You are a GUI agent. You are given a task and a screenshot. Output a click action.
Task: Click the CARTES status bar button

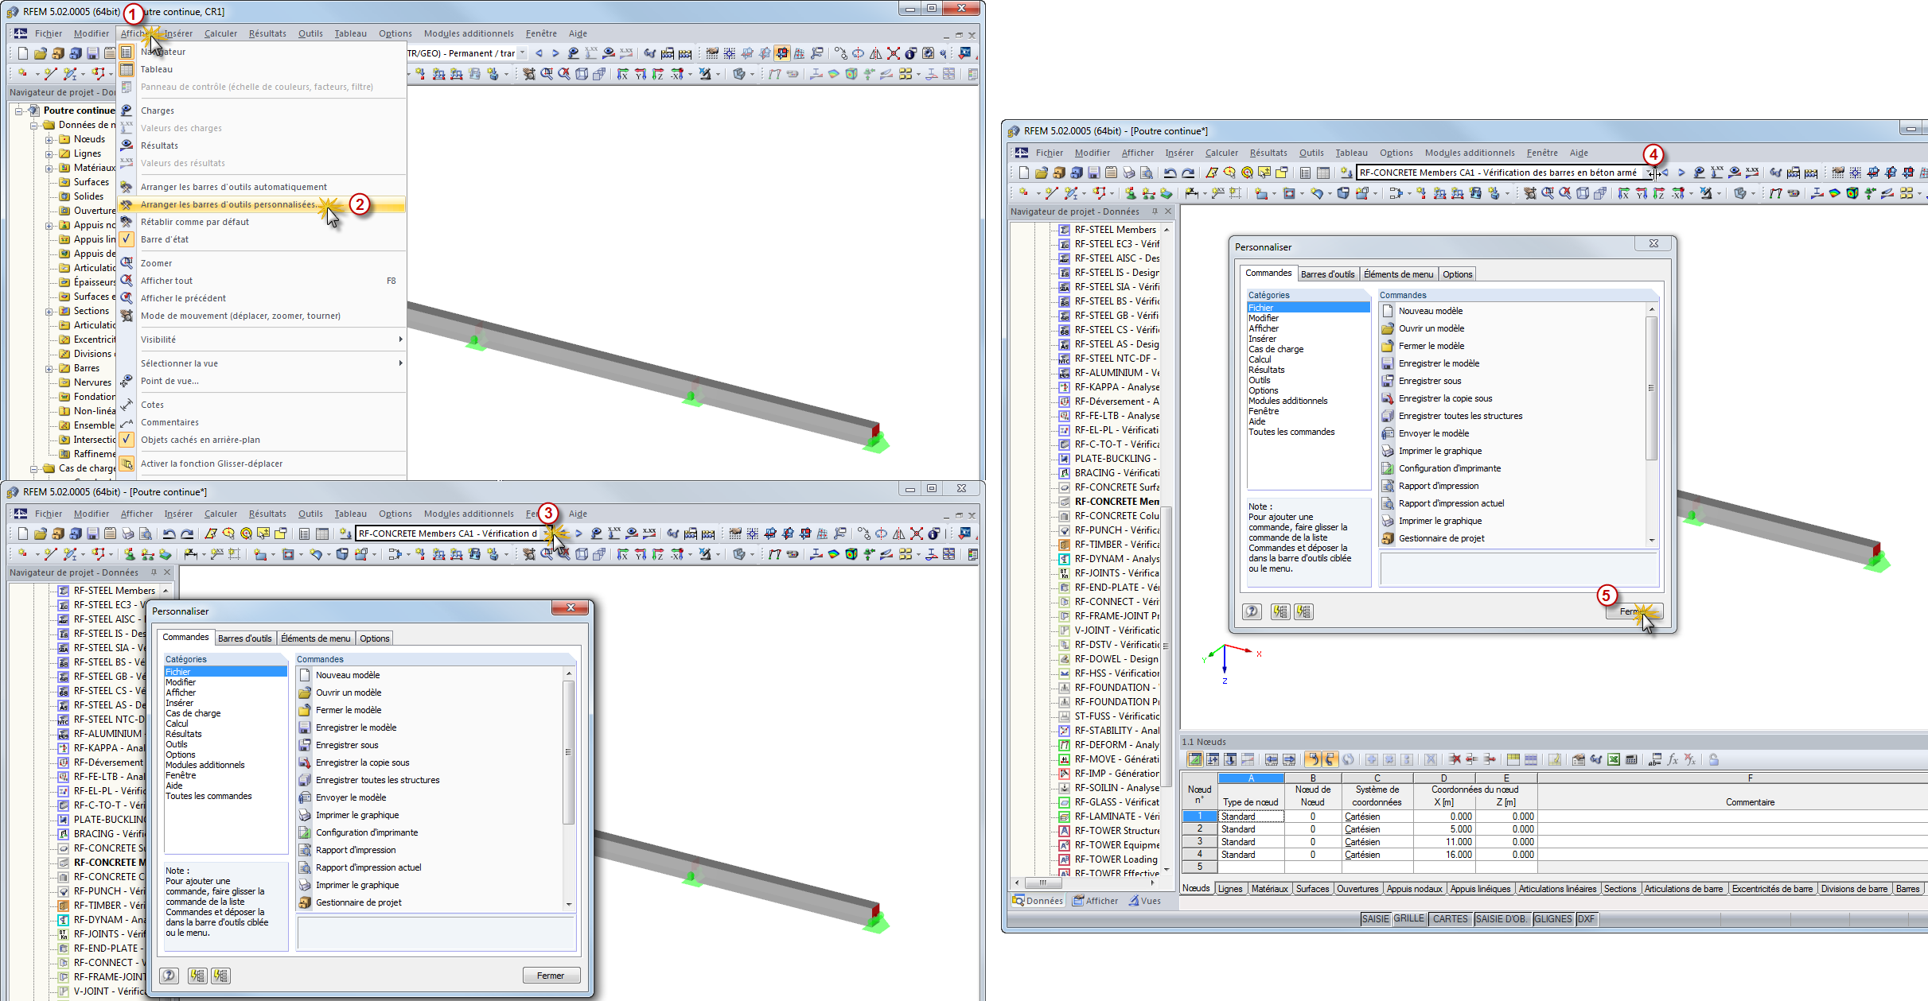click(x=1450, y=919)
